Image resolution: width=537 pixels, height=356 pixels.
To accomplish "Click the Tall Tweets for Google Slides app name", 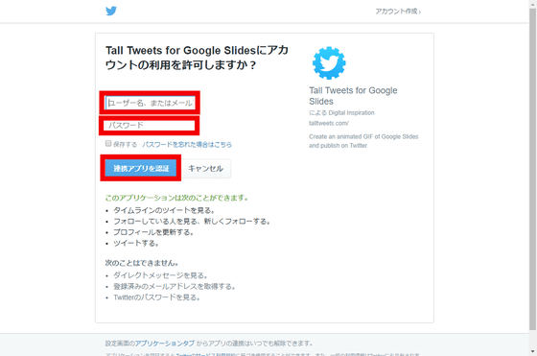I will pyautogui.click(x=353, y=96).
